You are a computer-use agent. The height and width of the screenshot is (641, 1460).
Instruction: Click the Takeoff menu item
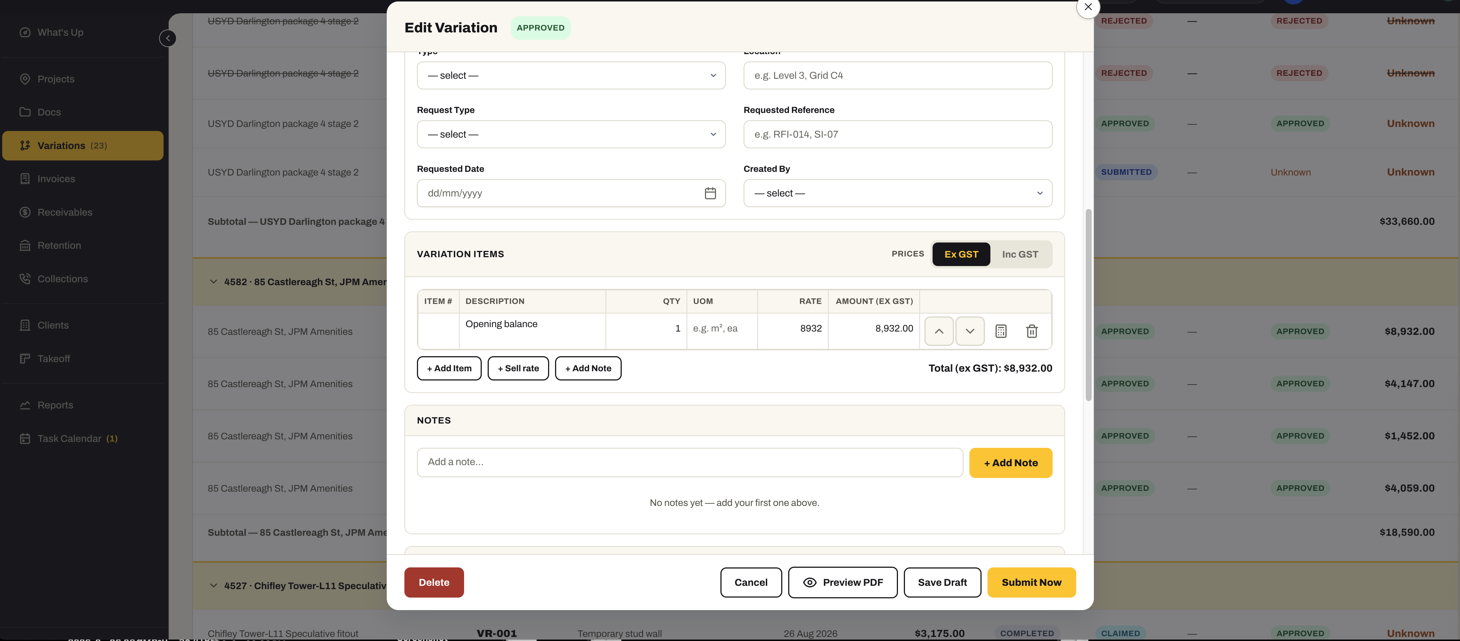point(83,358)
